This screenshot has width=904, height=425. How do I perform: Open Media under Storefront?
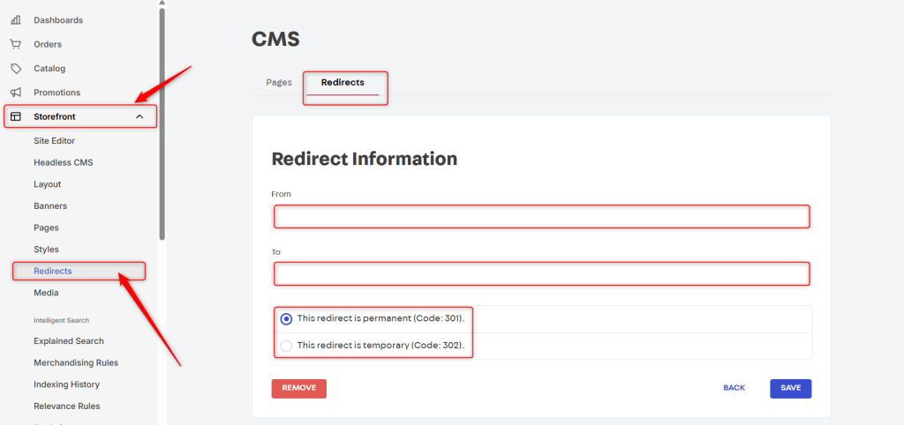pos(46,293)
